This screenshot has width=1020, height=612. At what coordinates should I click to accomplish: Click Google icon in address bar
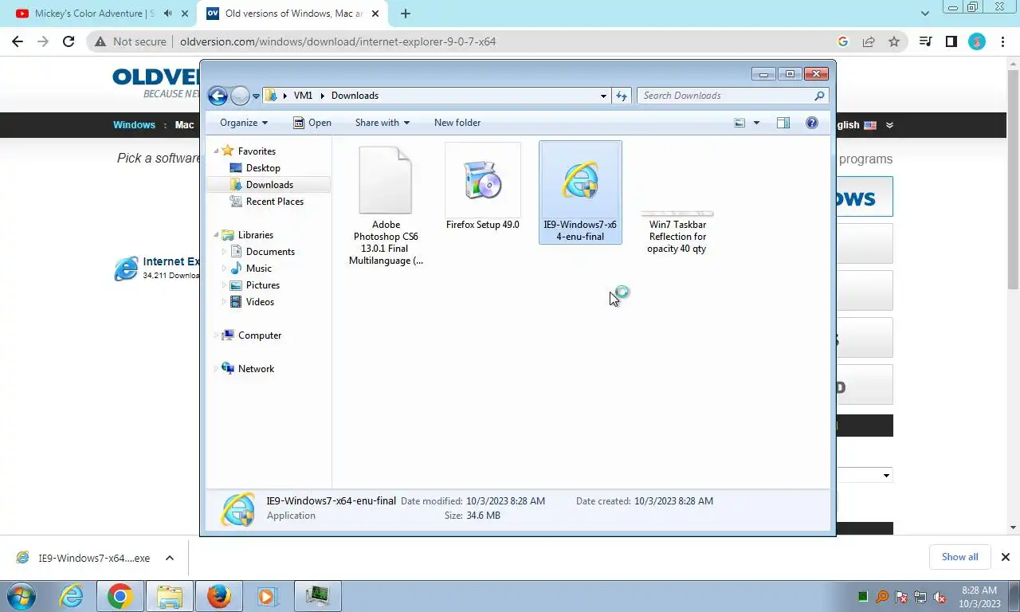point(843,41)
